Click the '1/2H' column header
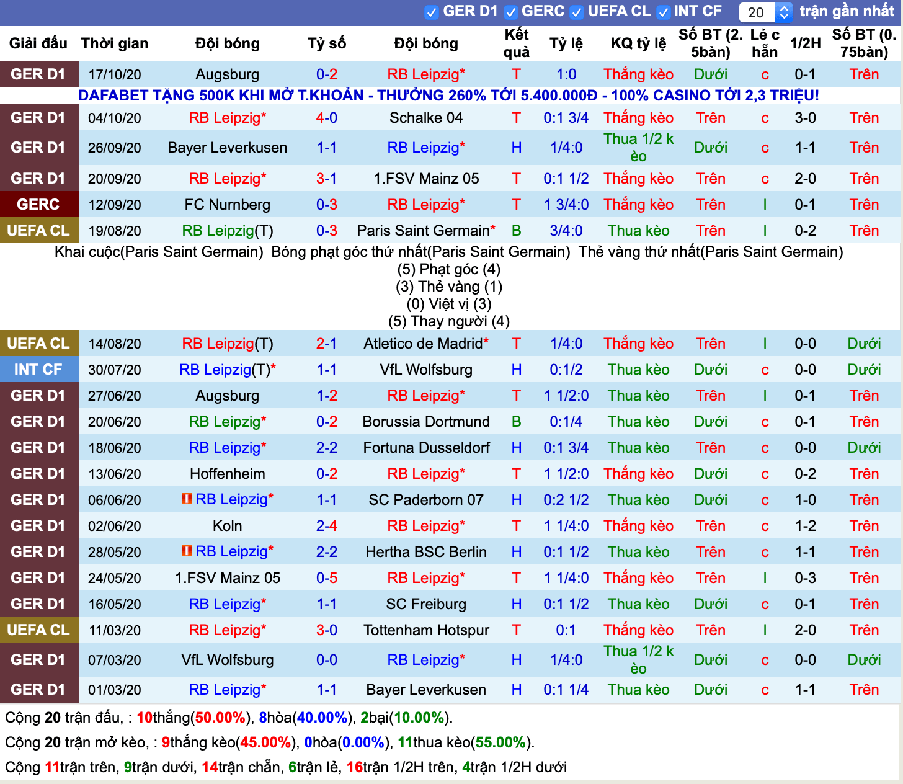The height and width of the screenshot is (784, 903). (805, 43)
